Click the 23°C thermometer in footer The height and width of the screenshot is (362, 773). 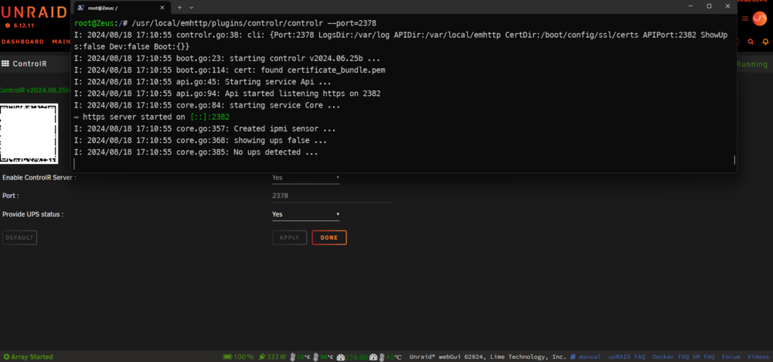click(300, 357)
